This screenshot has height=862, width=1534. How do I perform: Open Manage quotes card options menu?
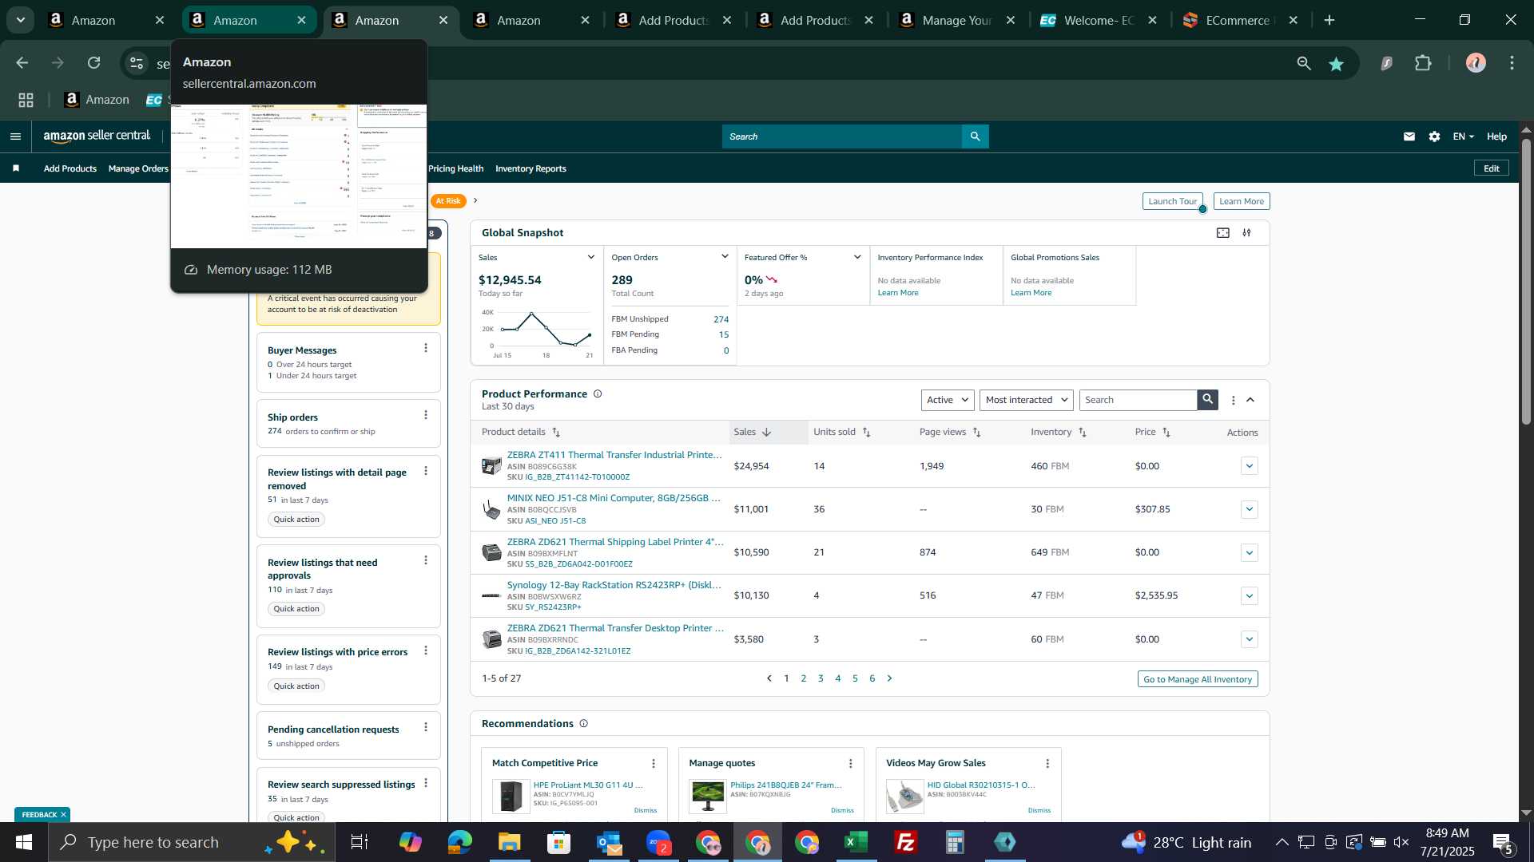851,764
